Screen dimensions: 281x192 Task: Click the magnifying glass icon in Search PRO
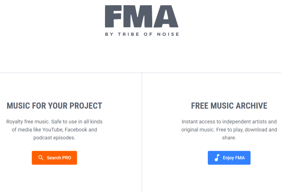tap(41, 158)
